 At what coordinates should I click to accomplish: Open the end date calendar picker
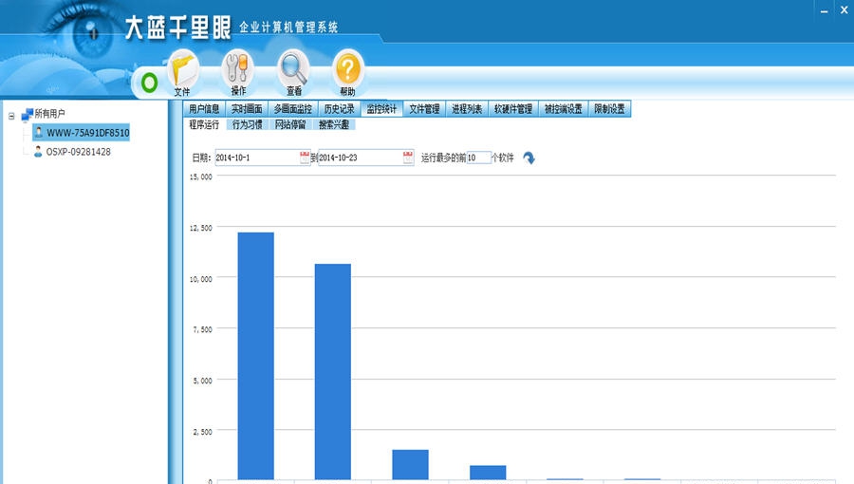pyautogui.click(x=408, y=158)
